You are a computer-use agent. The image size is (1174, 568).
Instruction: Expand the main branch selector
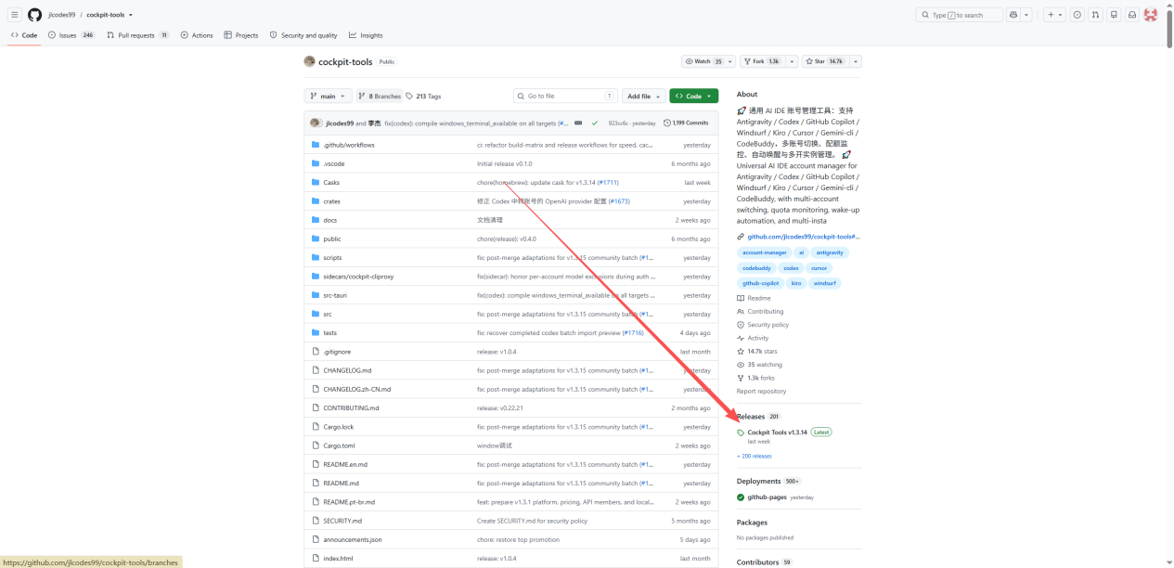tap(329, 97)
